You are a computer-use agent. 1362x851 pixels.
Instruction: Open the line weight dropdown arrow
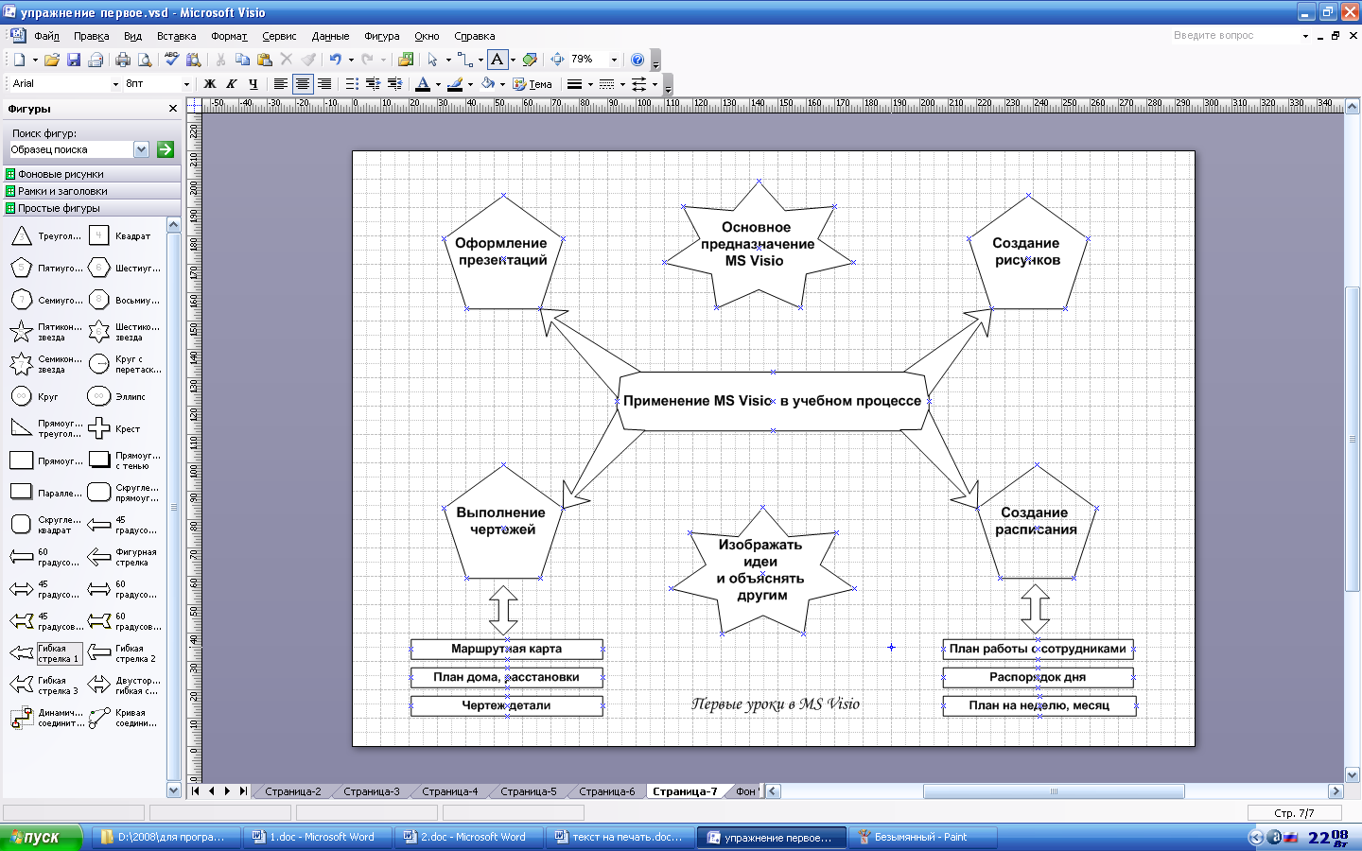pos(590,84)
